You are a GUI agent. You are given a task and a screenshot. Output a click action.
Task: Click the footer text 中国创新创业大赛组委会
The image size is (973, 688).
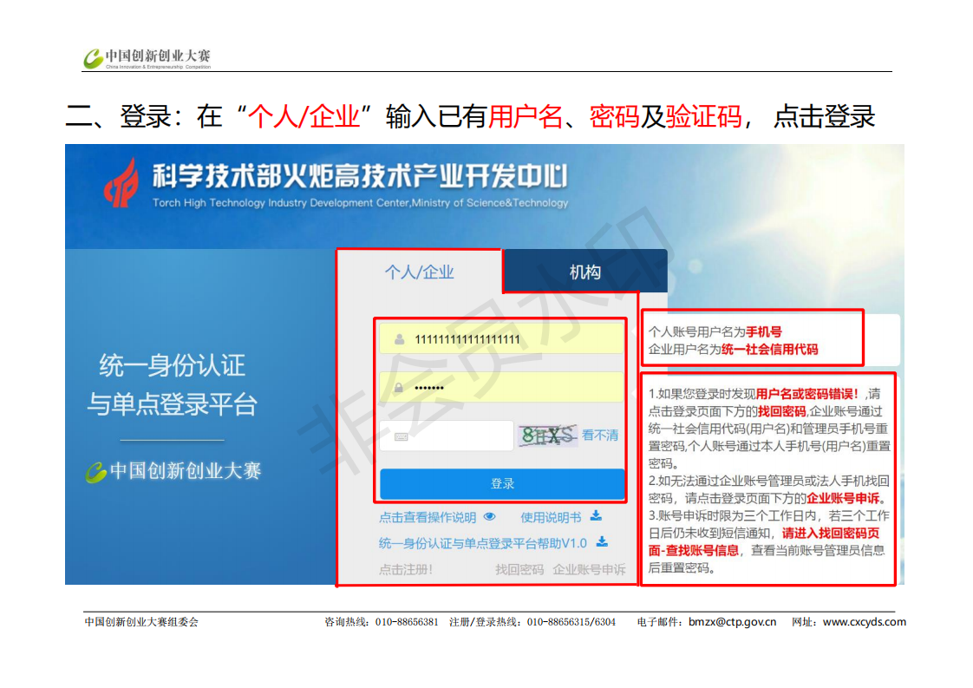(141, 621)
